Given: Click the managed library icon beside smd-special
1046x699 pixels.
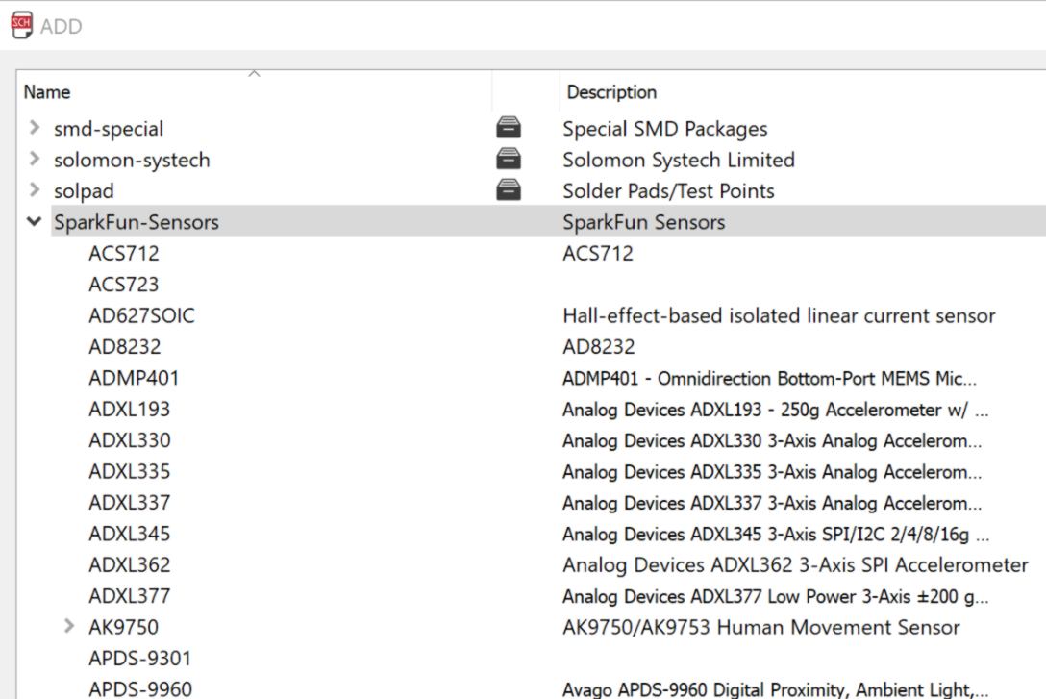Looking at the screenshot, I should [509, 128].
